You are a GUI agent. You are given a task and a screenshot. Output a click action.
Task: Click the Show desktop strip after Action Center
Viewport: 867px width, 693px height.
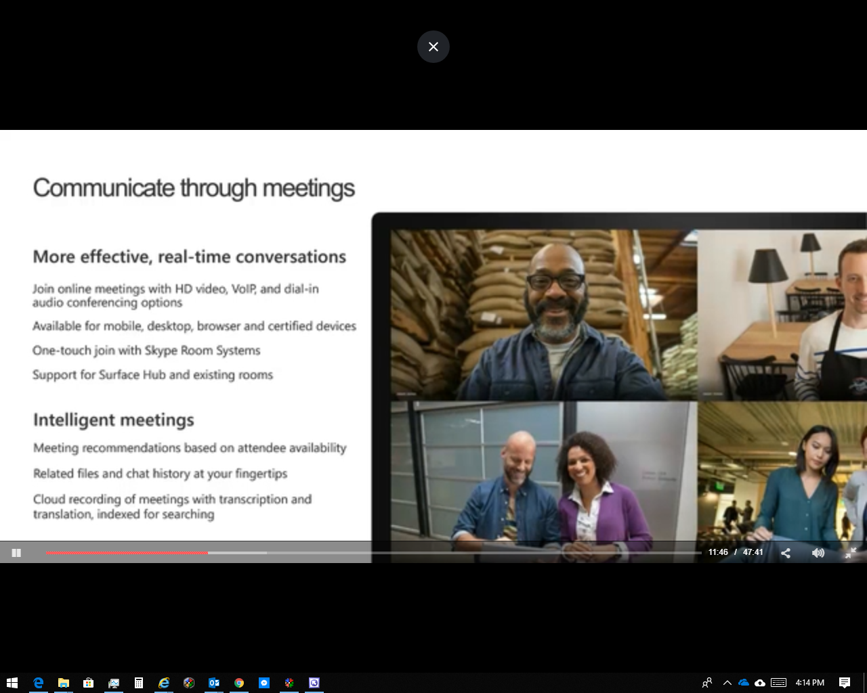coord(865,683)
